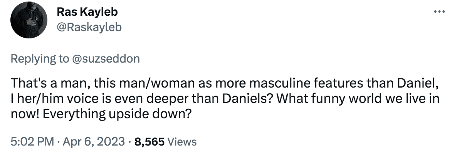Click the word "Daniels?" in the tweet
Viewport: 457px width, 159px height.
coord(248,99)
